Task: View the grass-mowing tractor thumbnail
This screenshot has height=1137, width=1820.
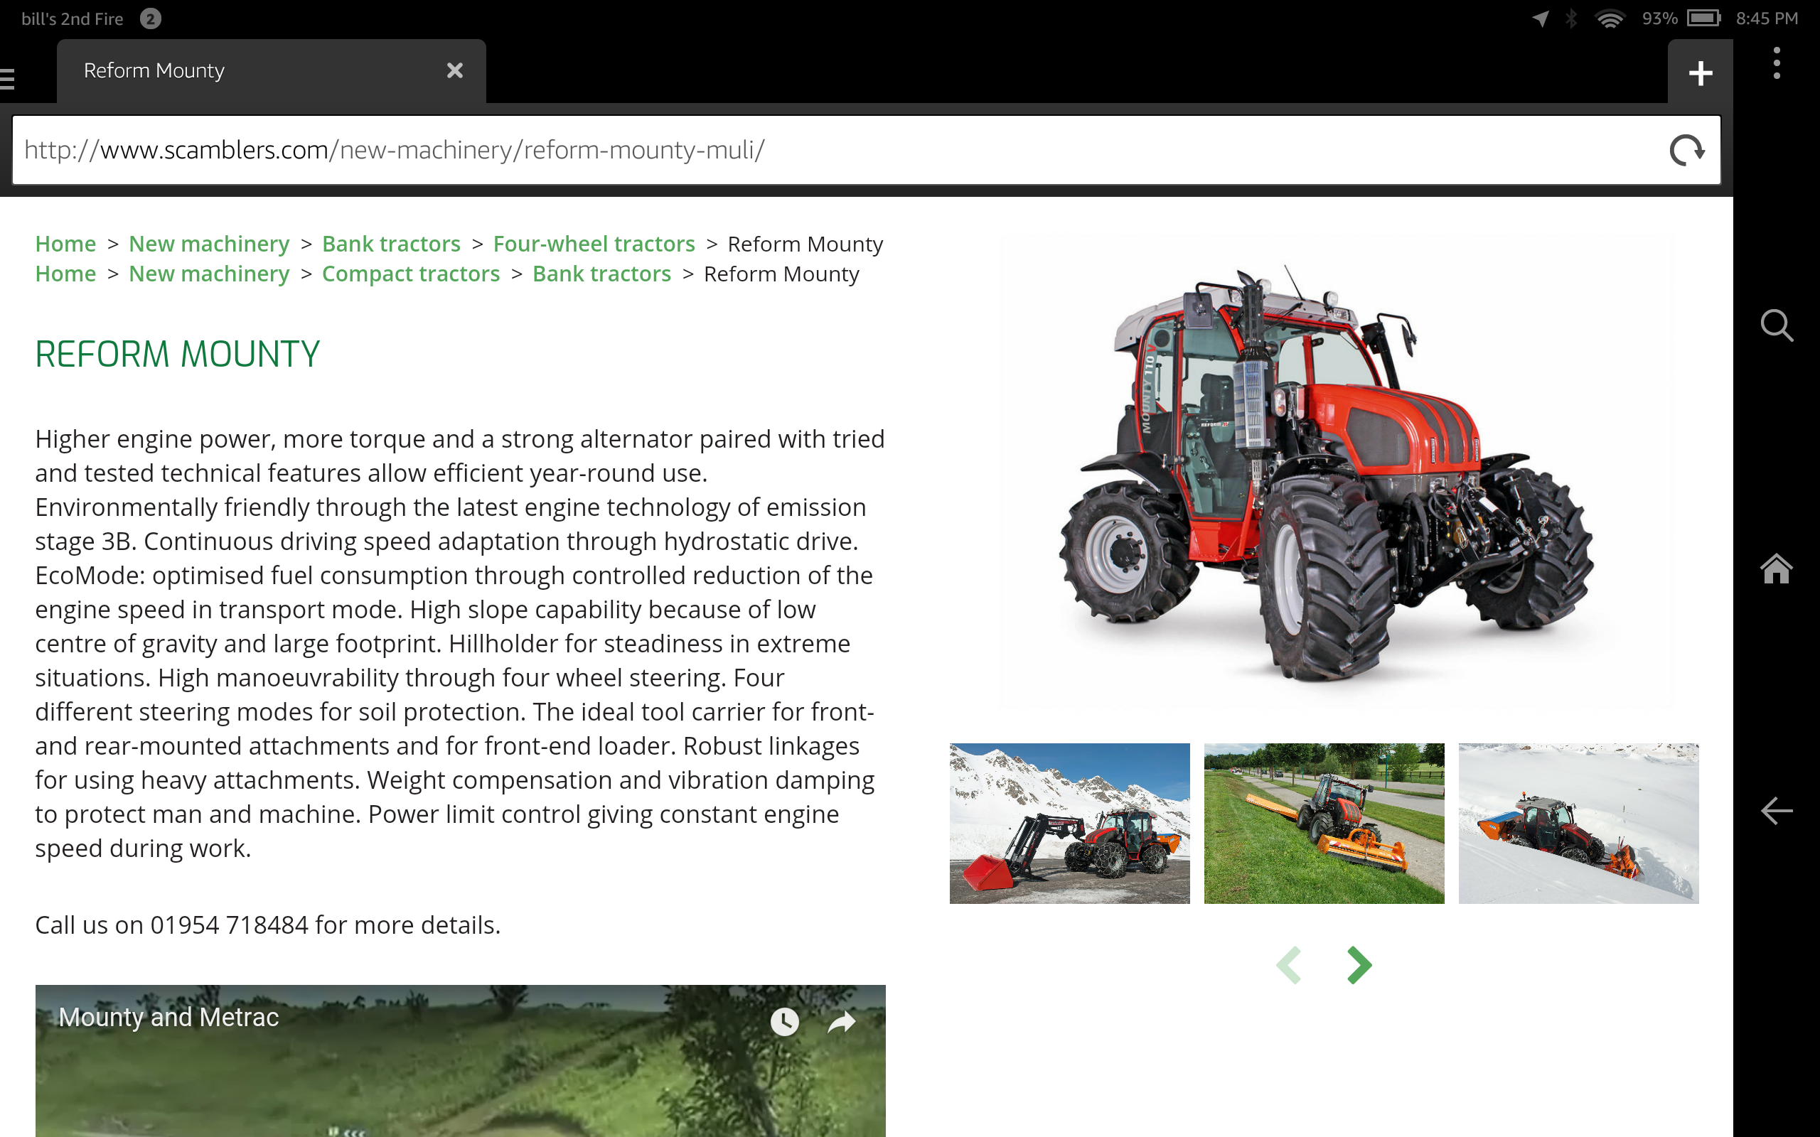Action: click(1324, 823)
